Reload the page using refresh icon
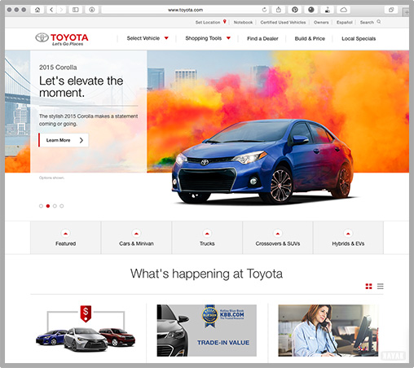 [264, 10]
